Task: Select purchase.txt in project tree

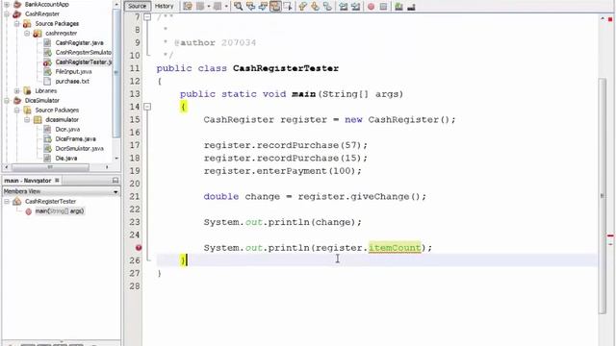Action: [x=72, y=81]
